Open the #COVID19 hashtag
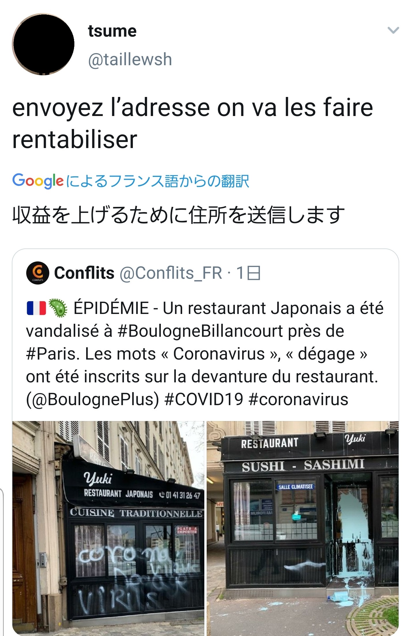Screen dimensions: 413x636 204,400
